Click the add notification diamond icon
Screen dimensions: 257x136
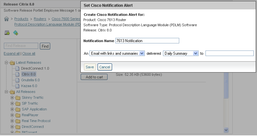tap(16, 33)
